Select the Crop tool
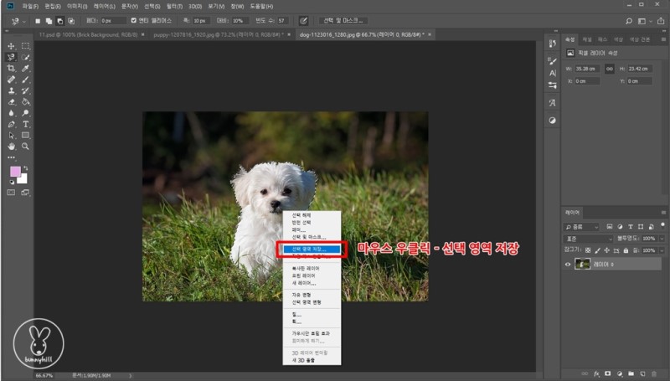The height and width of the screenshot is (381, 670). pyautogui.click(x=11, y=68)
